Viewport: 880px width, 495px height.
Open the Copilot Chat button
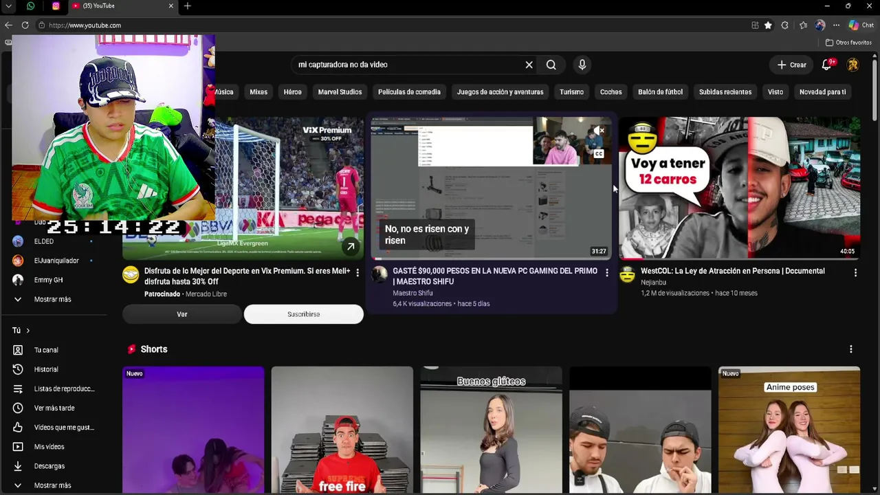pos(861,25)
